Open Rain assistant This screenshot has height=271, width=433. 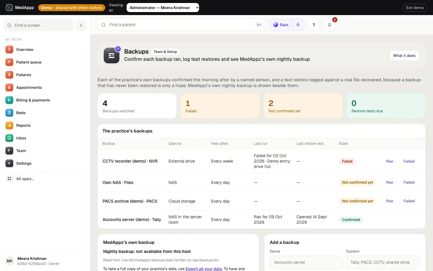(x=281, y=25)
